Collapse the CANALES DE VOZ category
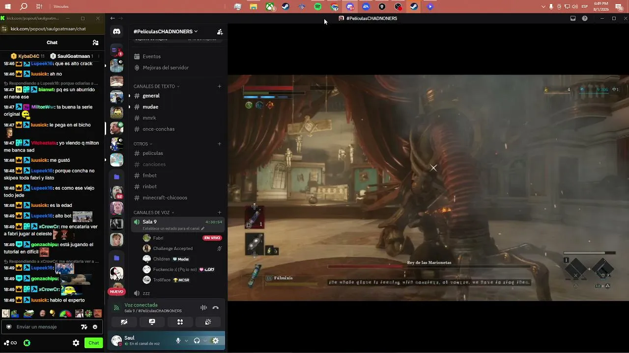Viewport: 629px width, 353px height. point(154,213)
